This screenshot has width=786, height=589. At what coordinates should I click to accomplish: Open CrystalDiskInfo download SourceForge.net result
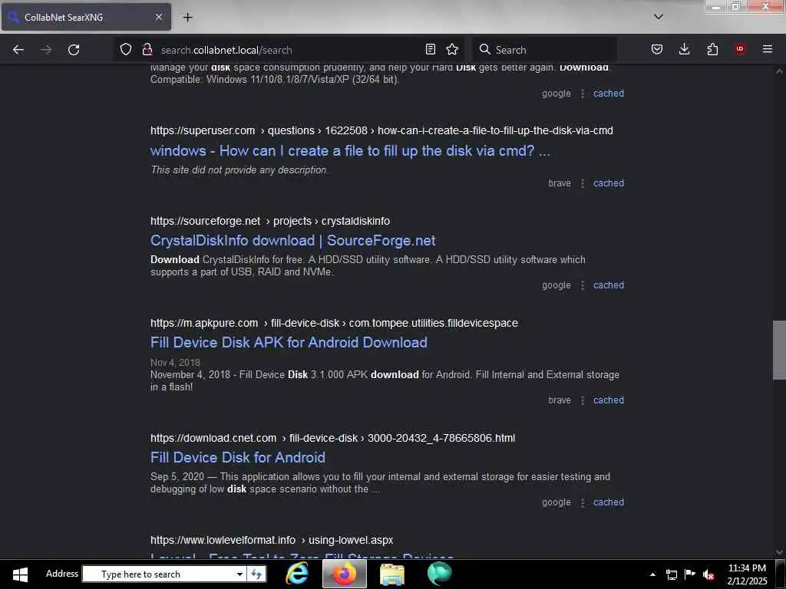(x=292, y=240)
